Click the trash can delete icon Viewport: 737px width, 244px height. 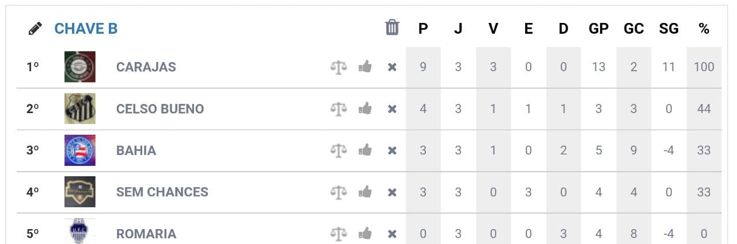tap(392, 28)
